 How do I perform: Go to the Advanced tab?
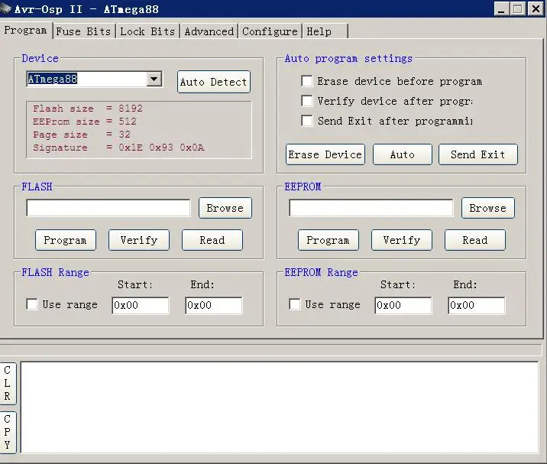coord(209,31)
